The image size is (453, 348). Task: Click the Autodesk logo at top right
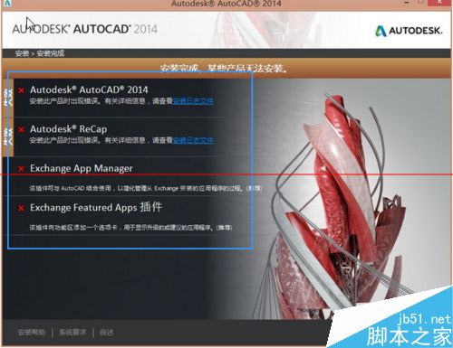click(x=409, y=31)
